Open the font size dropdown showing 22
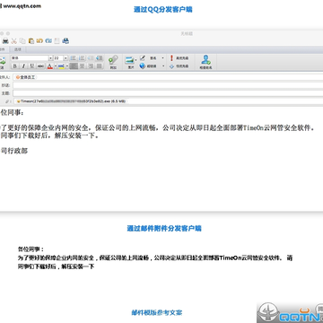Viewport: 323px width, 323px height. pos(65,57)
